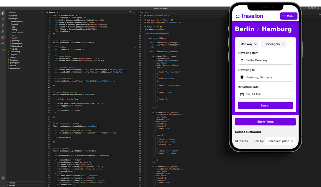This screenshot has height=187, width=321.
Task: Open the Explorer view in activity bar
Action: pyautogui.click(x=3, y=13)
